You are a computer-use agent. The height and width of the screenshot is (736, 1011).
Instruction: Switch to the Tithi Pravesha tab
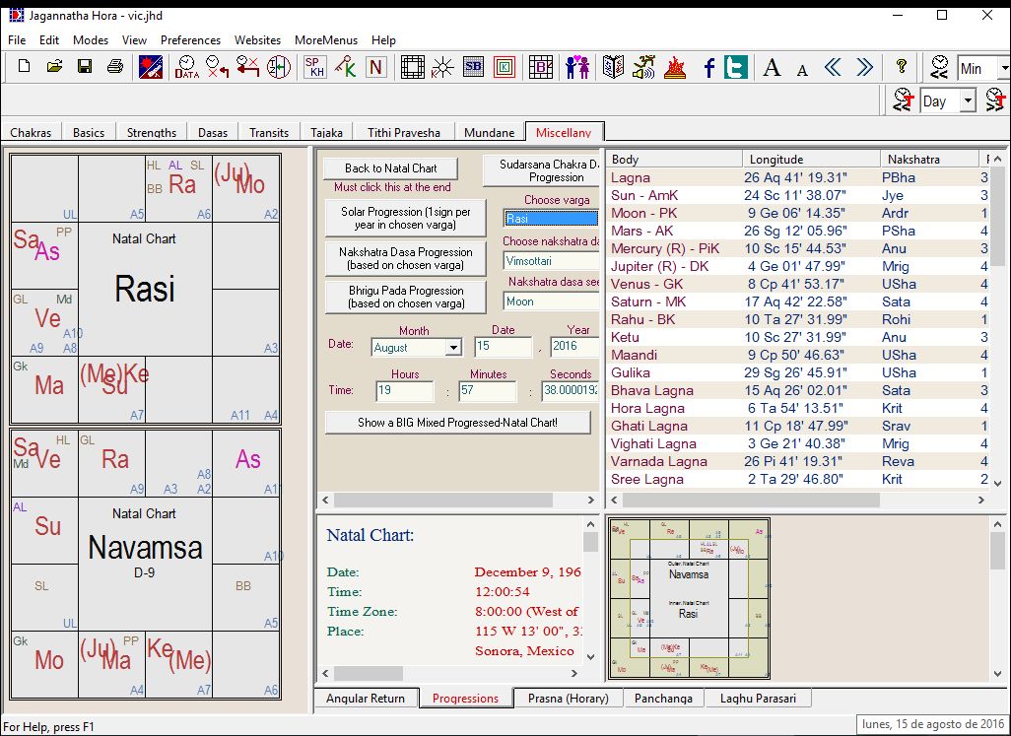pos(404,132)
